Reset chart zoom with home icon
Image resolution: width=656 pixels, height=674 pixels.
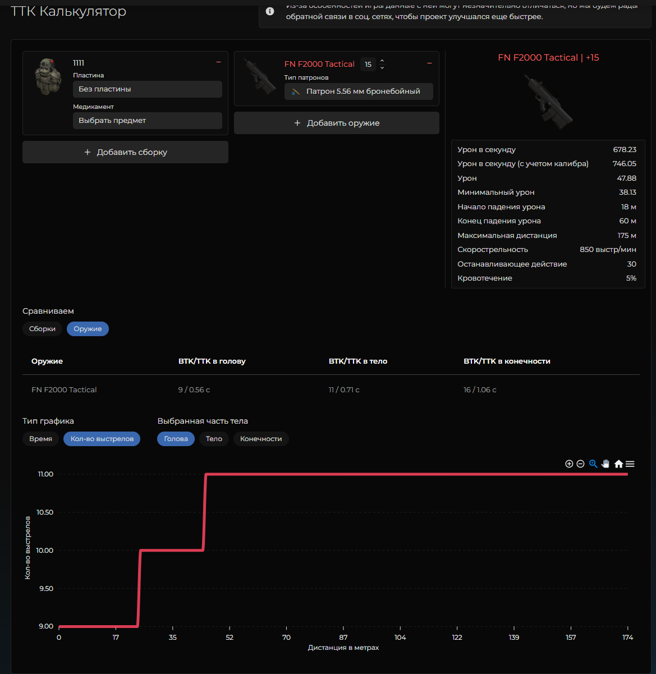point(618,464)
